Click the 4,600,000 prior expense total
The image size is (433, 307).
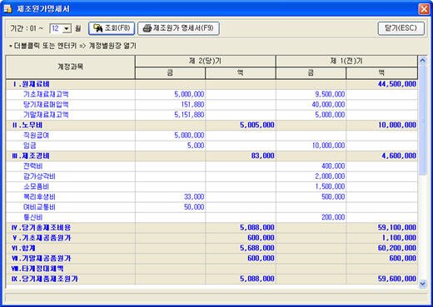[399, 156]
